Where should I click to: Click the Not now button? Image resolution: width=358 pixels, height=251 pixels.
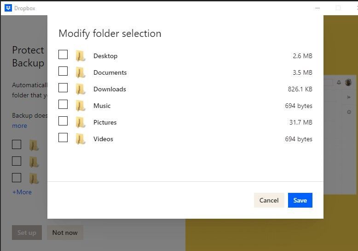[65, 233]
